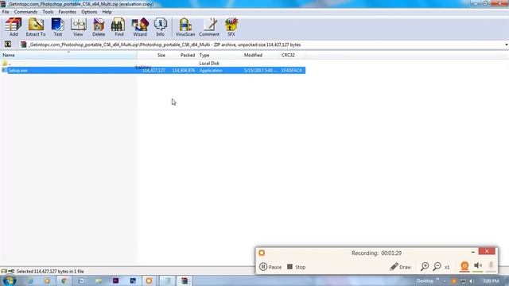
Task: Open the Windows Start menu
Action: 9,280
